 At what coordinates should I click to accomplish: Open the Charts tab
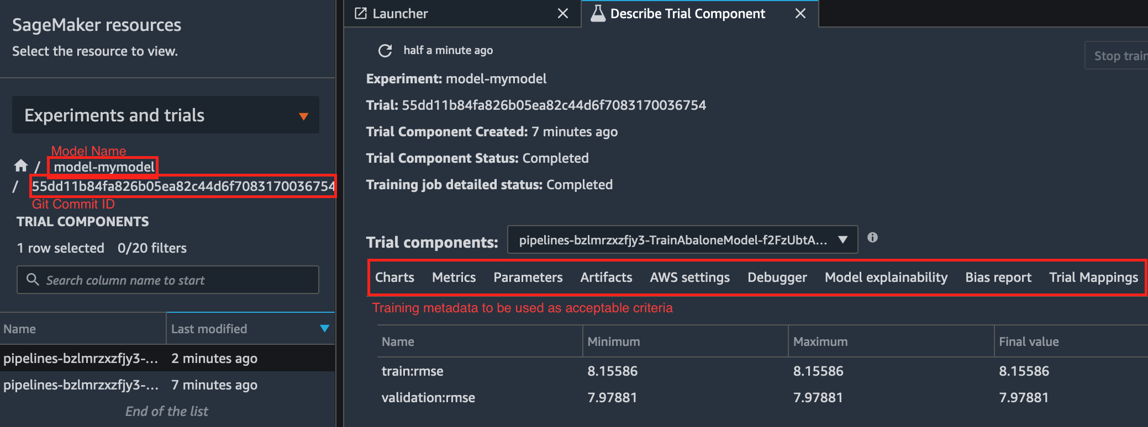[x=394, y=277]
